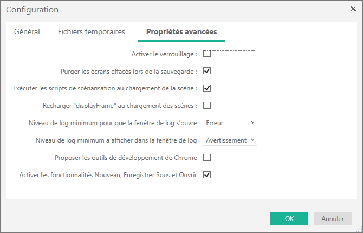This screenshot has width=363, height=233.
Task: Enable Chrome development tools checkbox
Action: pyautogui.click(x=207, y=158)
